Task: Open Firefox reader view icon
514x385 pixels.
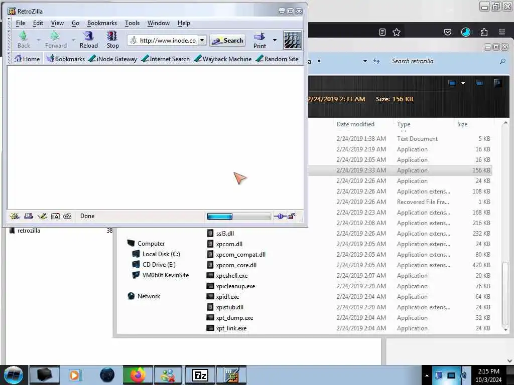Action: coord(382,32)
